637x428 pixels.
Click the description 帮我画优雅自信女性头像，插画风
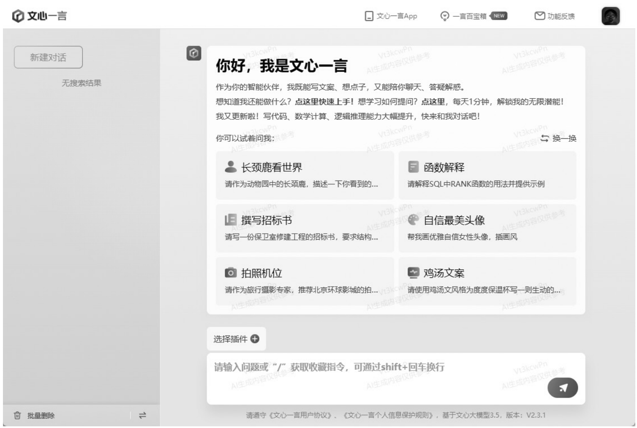point(462,237)
